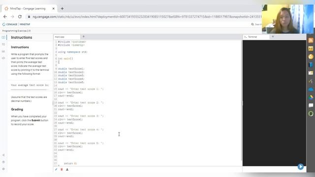Viewport: 315px width, 177px height.
Task: Close the MindTap browser tab
Action: pos(54,9)
